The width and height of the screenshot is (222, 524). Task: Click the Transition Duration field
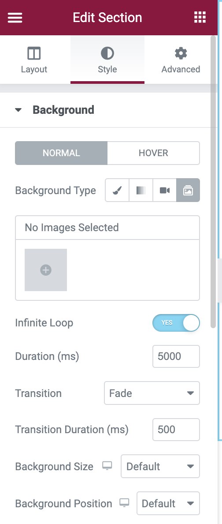click(176, 430)
